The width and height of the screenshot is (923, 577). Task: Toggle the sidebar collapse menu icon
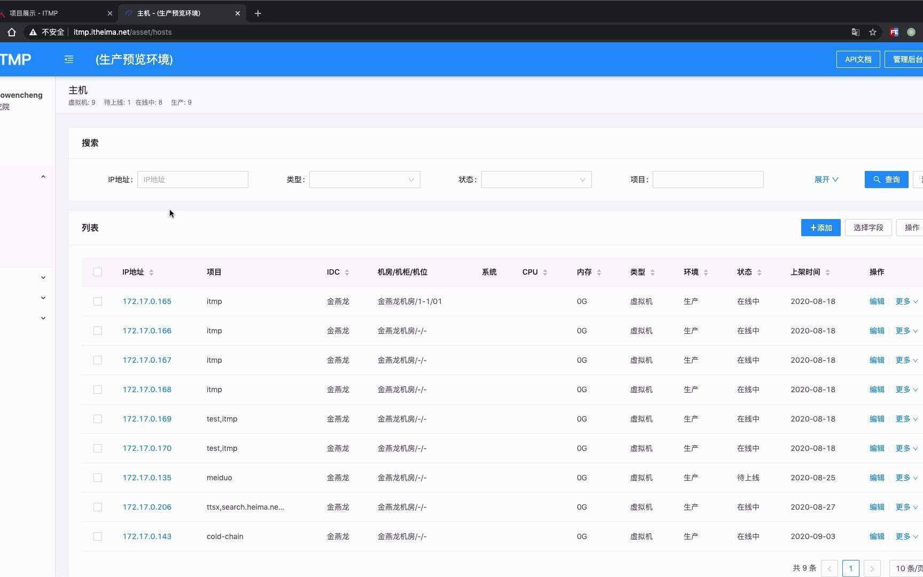pyautogui.click(x=69, y=59)
